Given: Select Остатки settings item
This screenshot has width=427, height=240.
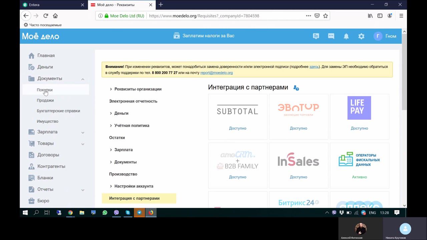Looking at the screenshot, I should (x=117, y=138).
